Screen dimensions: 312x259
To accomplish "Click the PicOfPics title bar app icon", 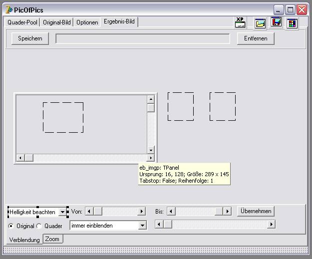I will coord(9,10).
